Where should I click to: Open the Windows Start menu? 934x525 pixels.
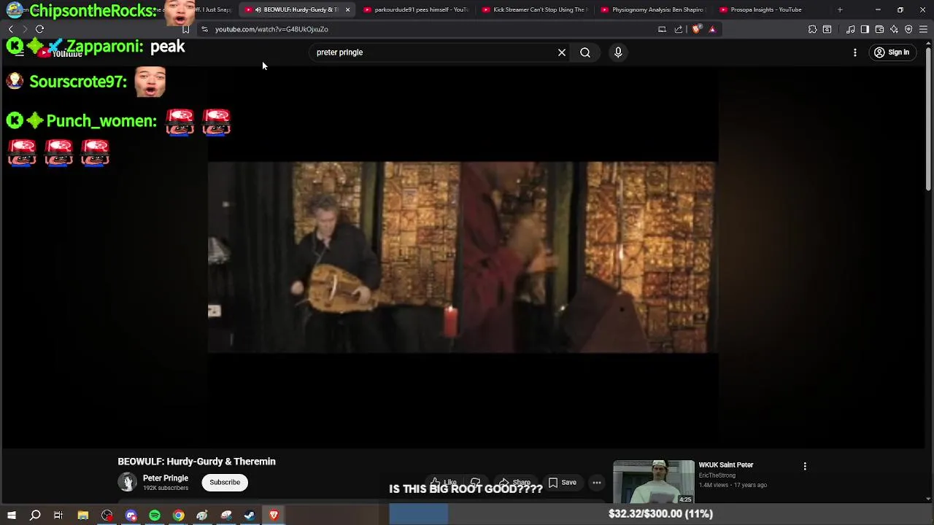point(11,516)
